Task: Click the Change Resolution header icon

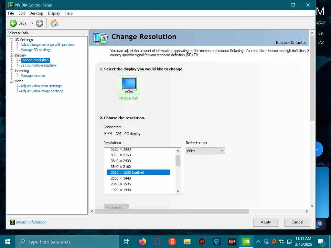Action: [x=101, y=38]
